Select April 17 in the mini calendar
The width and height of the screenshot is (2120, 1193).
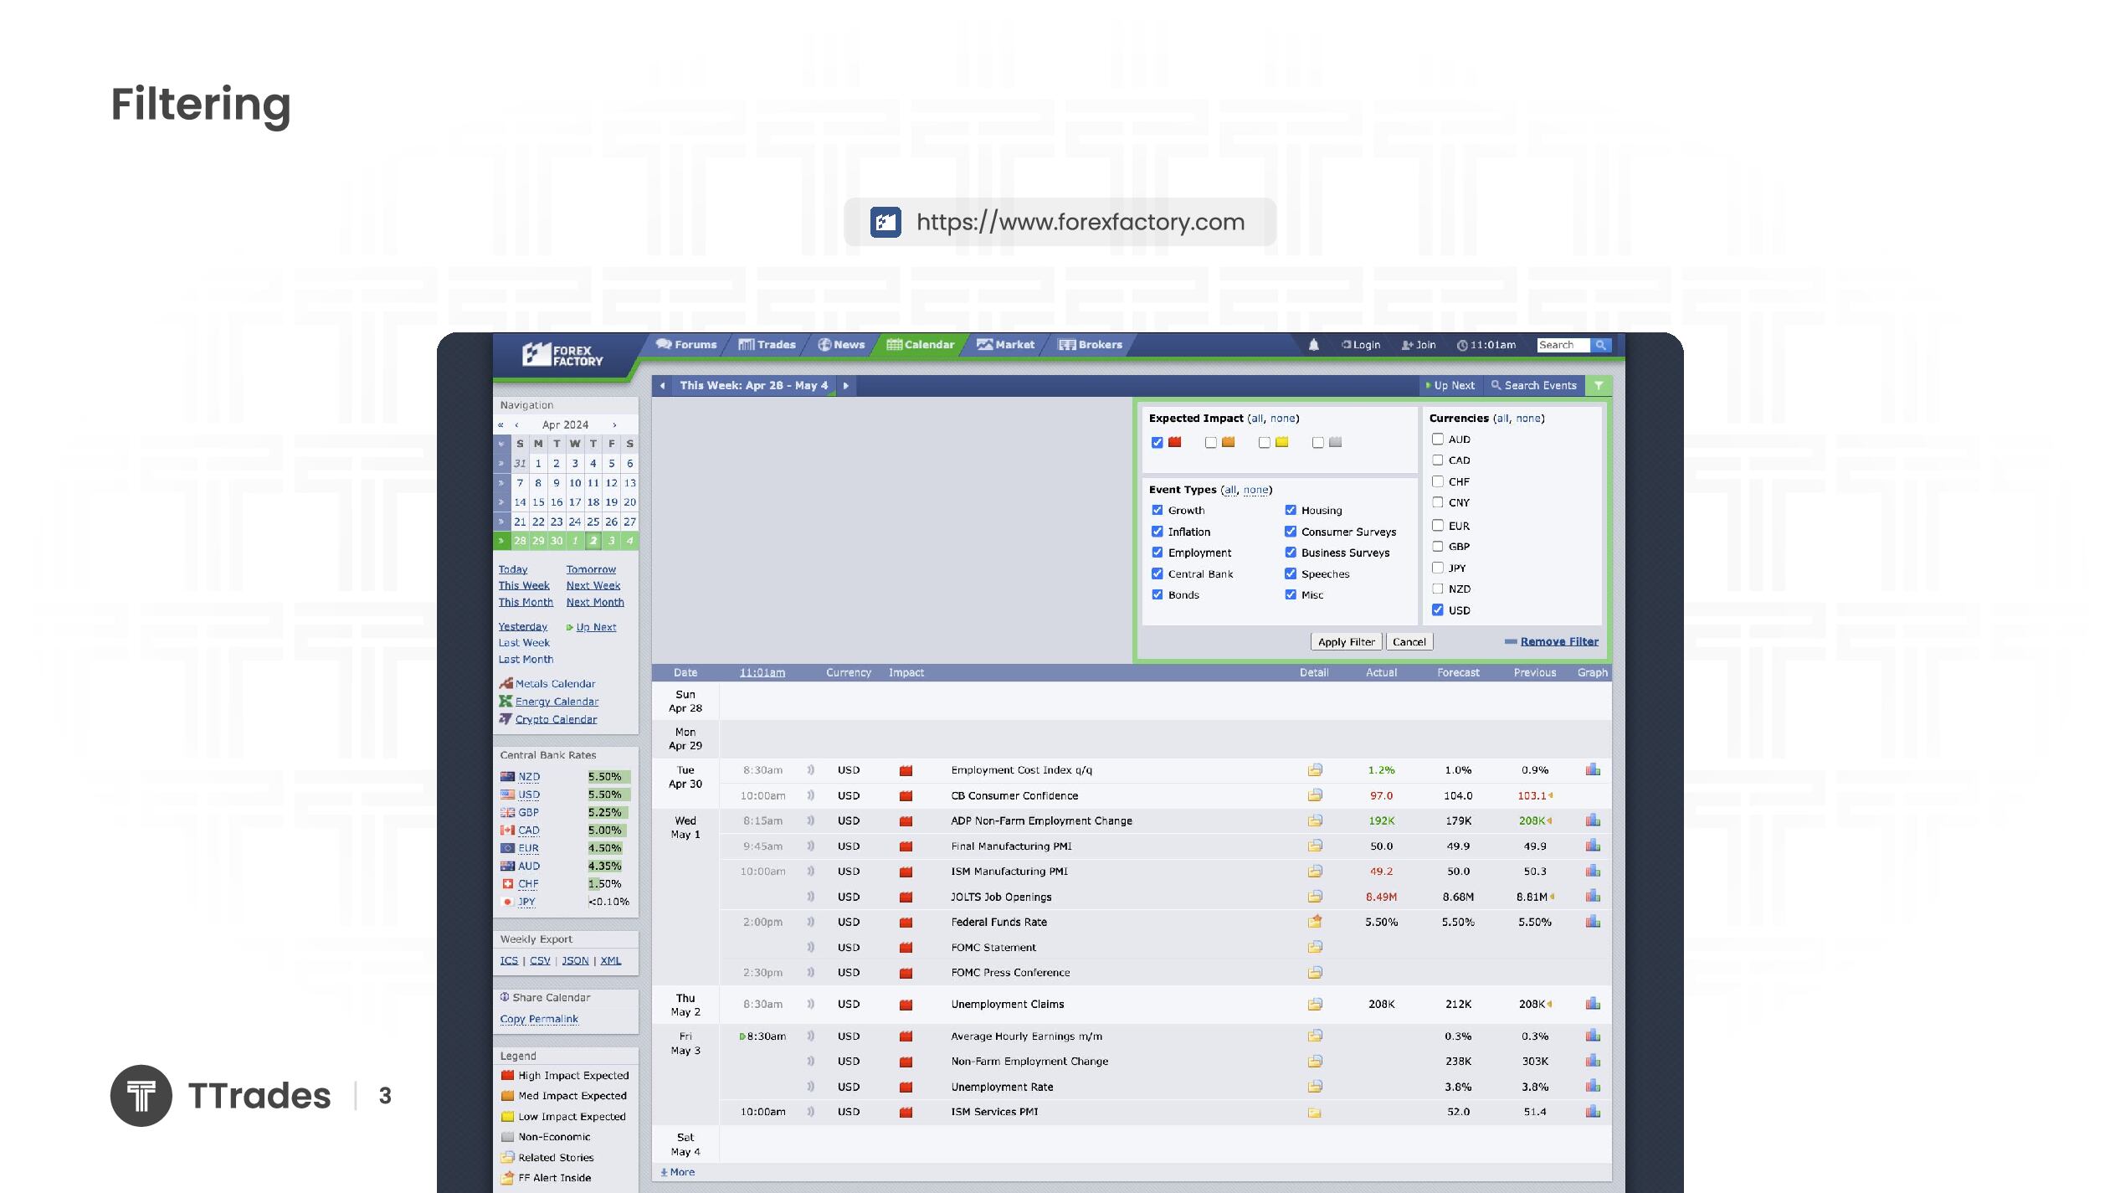(575, 502)
